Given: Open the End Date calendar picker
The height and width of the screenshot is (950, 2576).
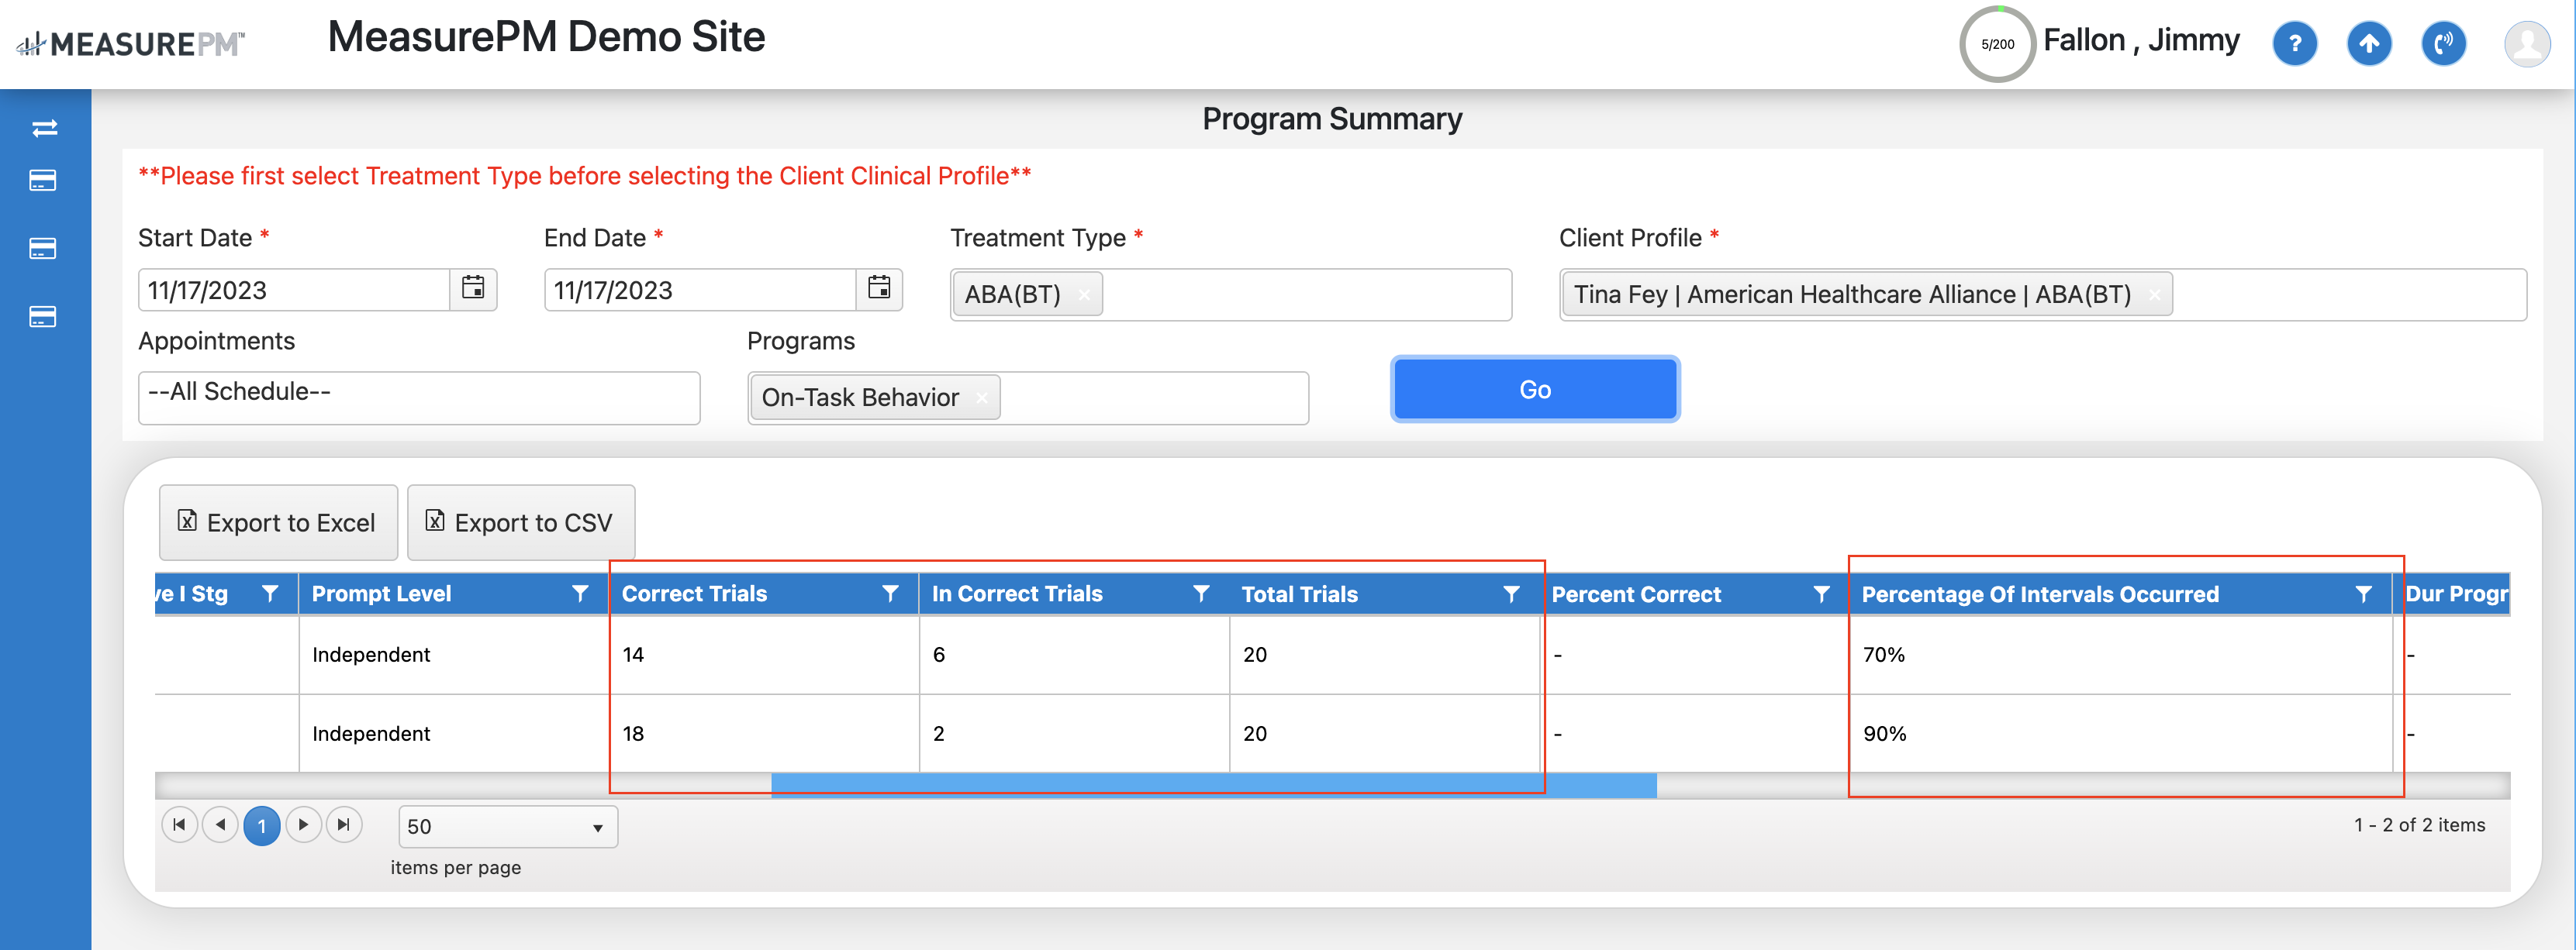Looking at the screenshot, I should (x=879, y=289).
